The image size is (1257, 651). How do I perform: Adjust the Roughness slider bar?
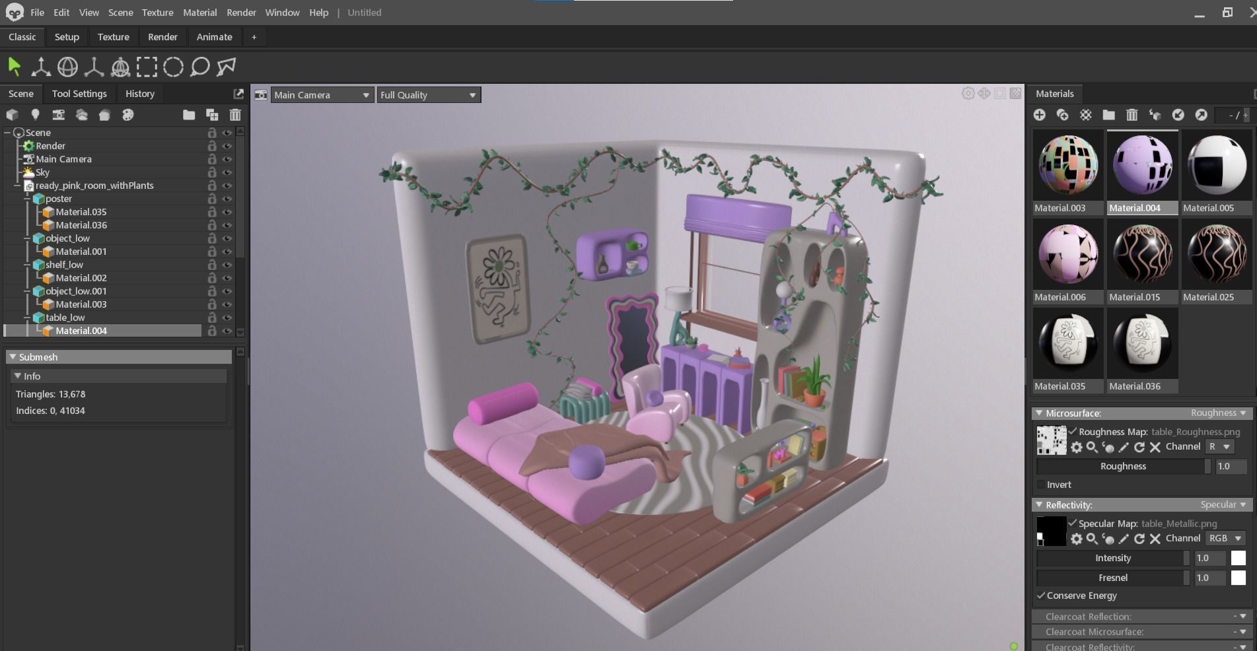[1123, 466]
